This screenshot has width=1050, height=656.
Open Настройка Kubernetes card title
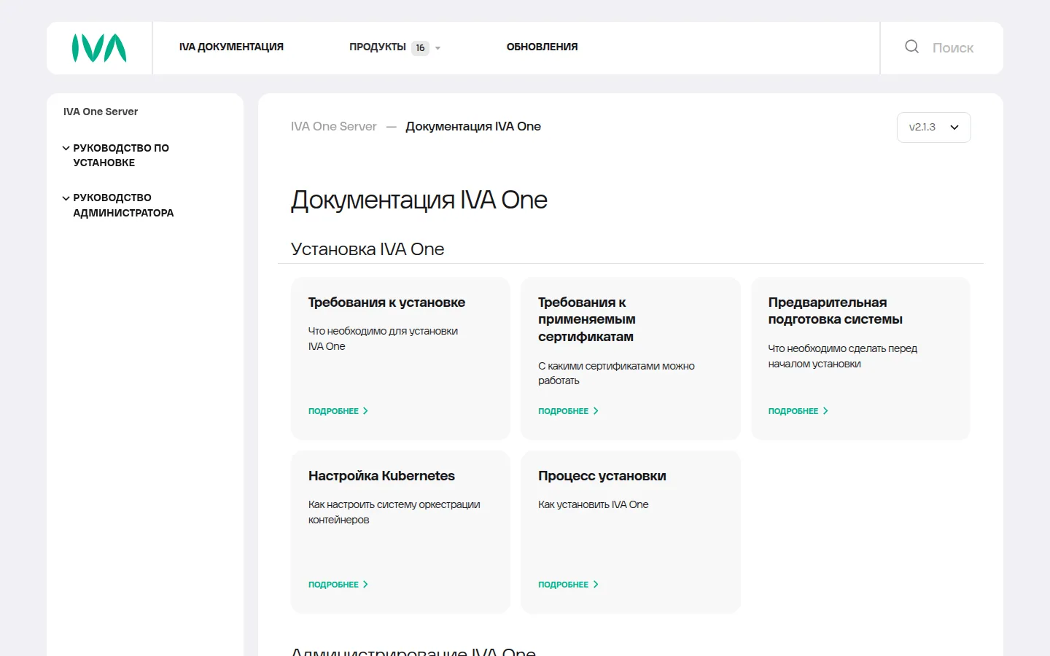click(x=381, y=476)
